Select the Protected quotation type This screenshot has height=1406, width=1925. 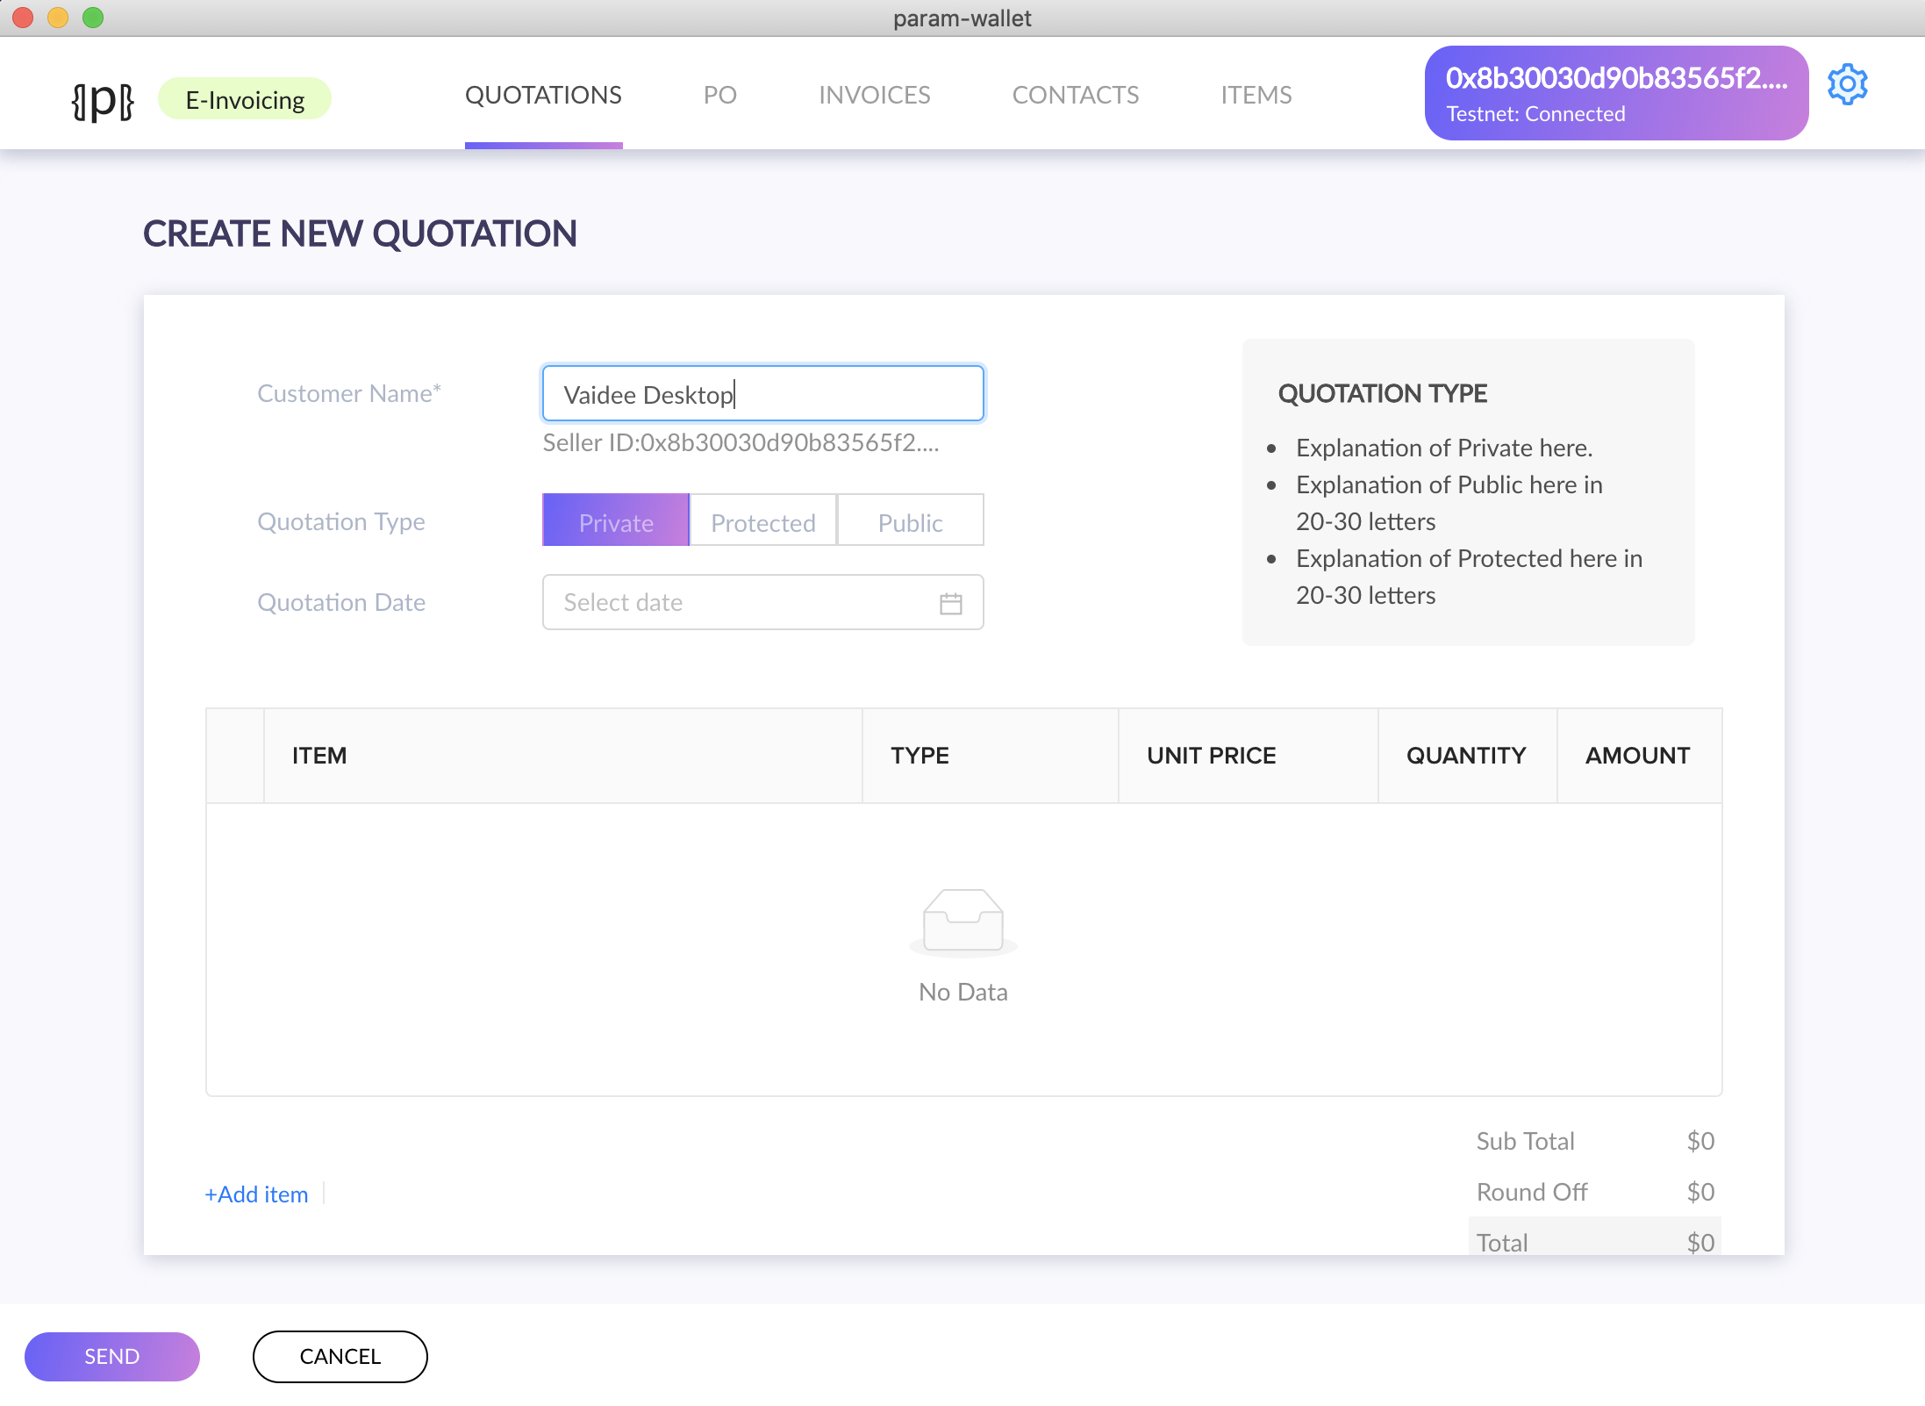pyautogui.click(x=763, y=520)
